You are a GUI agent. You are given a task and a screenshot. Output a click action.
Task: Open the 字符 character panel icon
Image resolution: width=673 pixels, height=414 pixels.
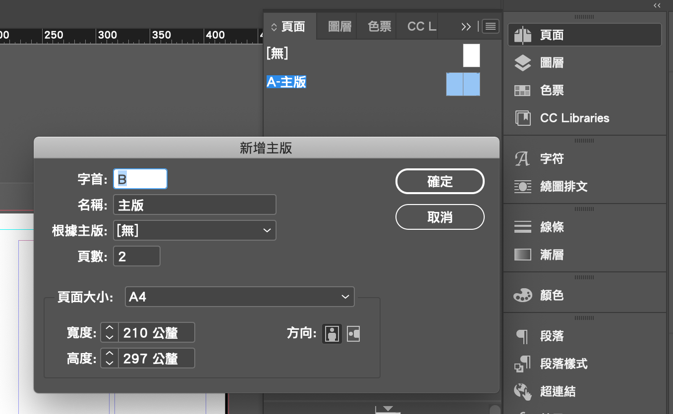tap(522, 159)
